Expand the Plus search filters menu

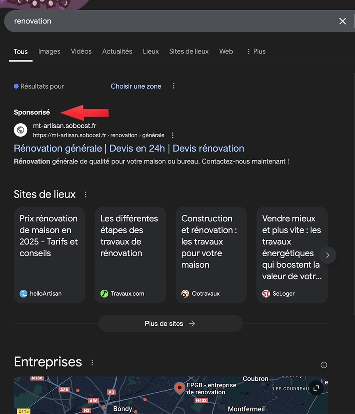(x=256, y=51)
